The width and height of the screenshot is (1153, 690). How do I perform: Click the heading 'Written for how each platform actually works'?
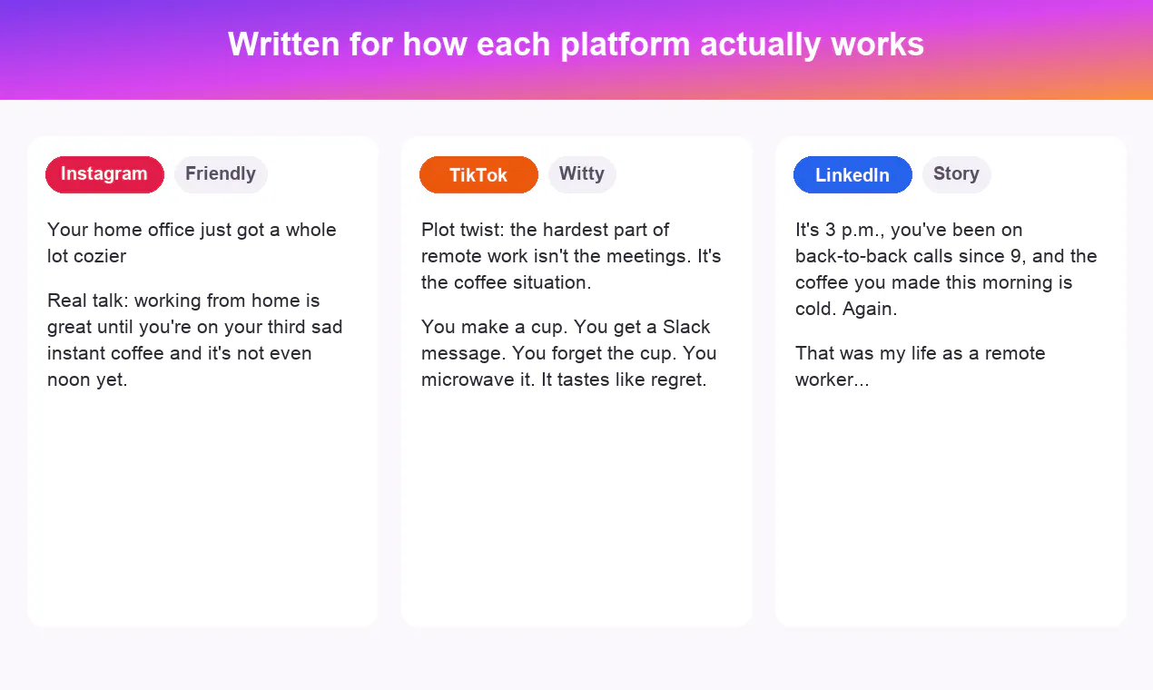point(576,44)
